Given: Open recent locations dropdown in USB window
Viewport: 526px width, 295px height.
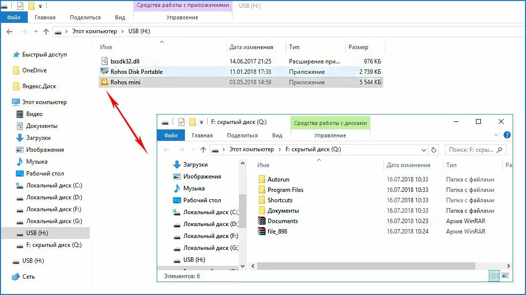Looking at the screenshot, I should coord(36,32).
